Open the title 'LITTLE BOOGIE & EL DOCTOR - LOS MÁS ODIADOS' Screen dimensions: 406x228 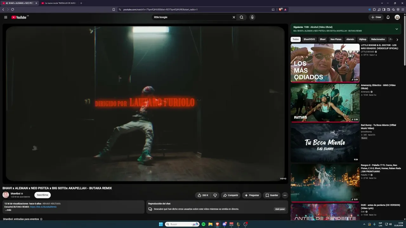click(380, 47)
